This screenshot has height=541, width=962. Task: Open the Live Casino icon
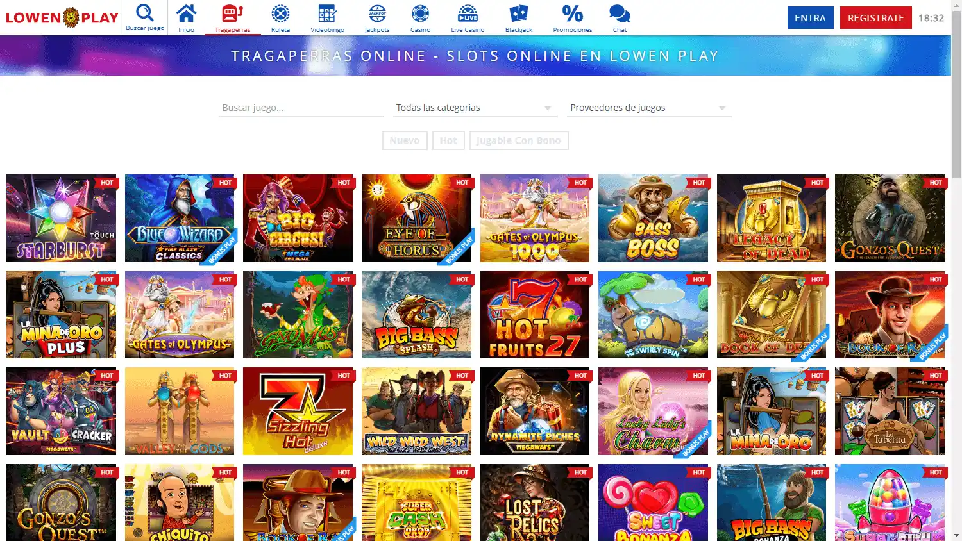(x=468, y=13)
